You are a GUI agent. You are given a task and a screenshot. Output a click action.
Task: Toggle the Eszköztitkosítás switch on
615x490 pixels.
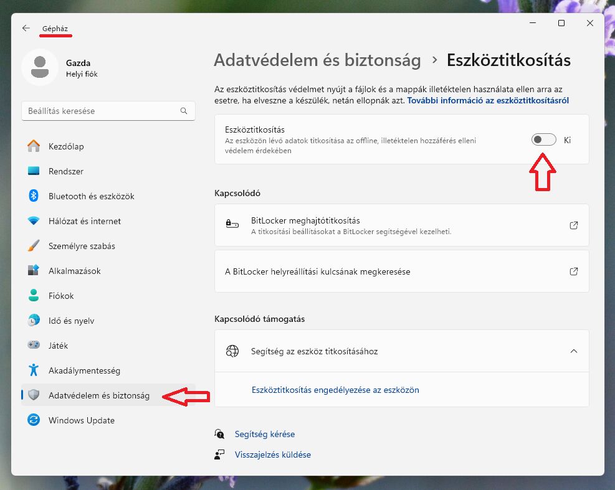coord(543,139)
